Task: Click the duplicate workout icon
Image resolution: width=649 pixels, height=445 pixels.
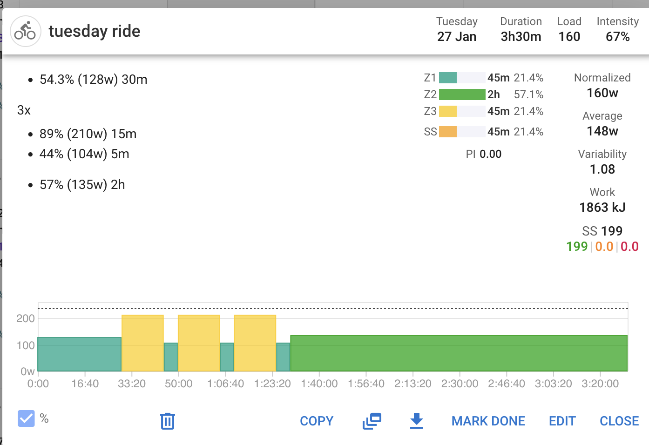Action: [372, 421]
